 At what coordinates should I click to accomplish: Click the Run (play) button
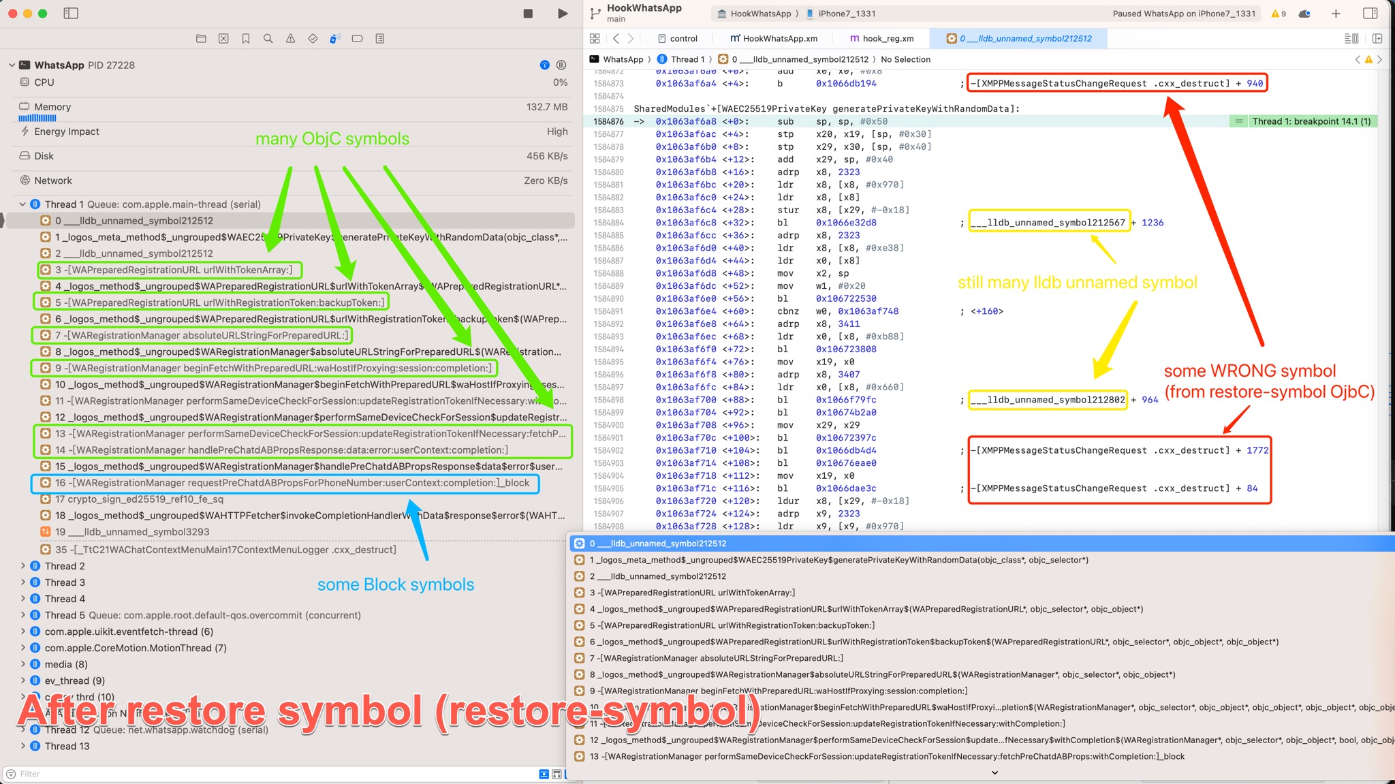coord(563,13)
